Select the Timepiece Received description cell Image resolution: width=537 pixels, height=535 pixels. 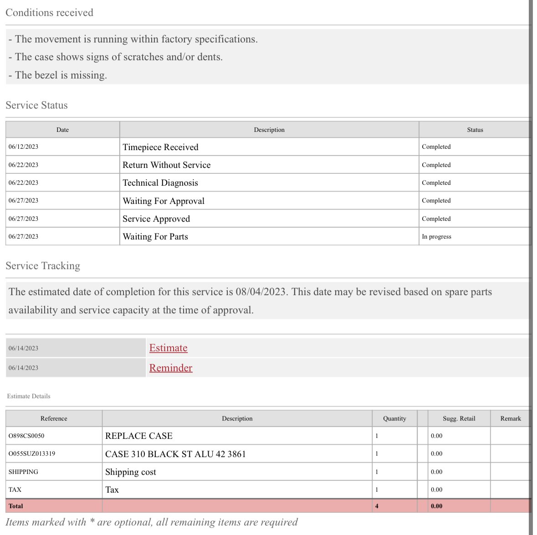pyautogui.click(x=160, y=147)
